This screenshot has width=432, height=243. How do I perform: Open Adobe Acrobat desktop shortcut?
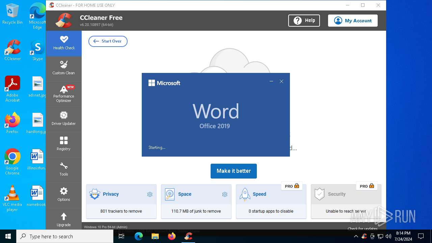(12, 89)
